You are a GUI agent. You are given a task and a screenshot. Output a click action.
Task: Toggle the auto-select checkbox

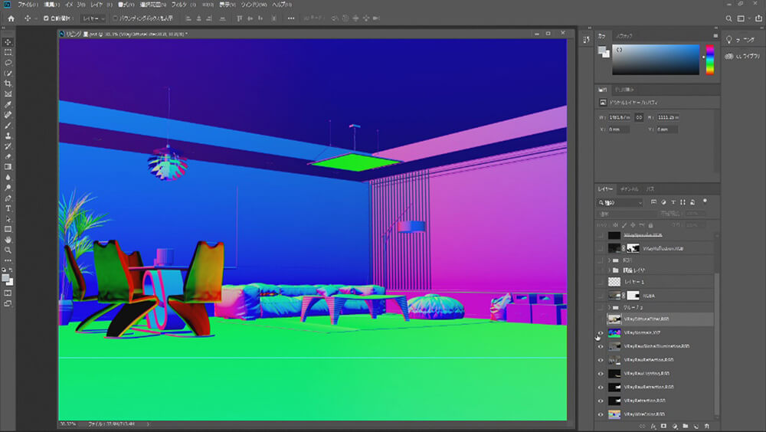pyautogui.click(x=46, y=18)
